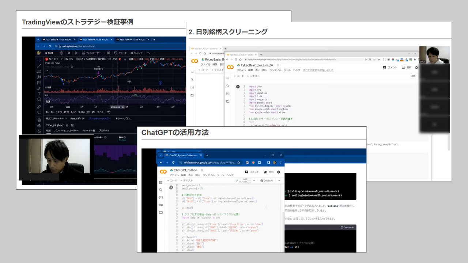Click すべての変更を保存しました link
468x263 pixels.
click(x=318, y=70)
